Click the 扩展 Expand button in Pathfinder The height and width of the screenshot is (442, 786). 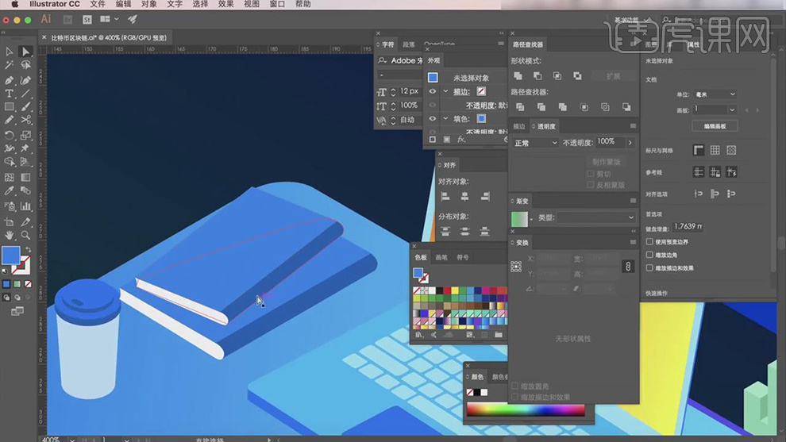coord(613,76)
